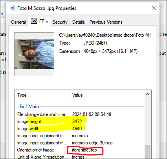Select the File change date and time row
This screenshot has height=159, width=167.
79,114
